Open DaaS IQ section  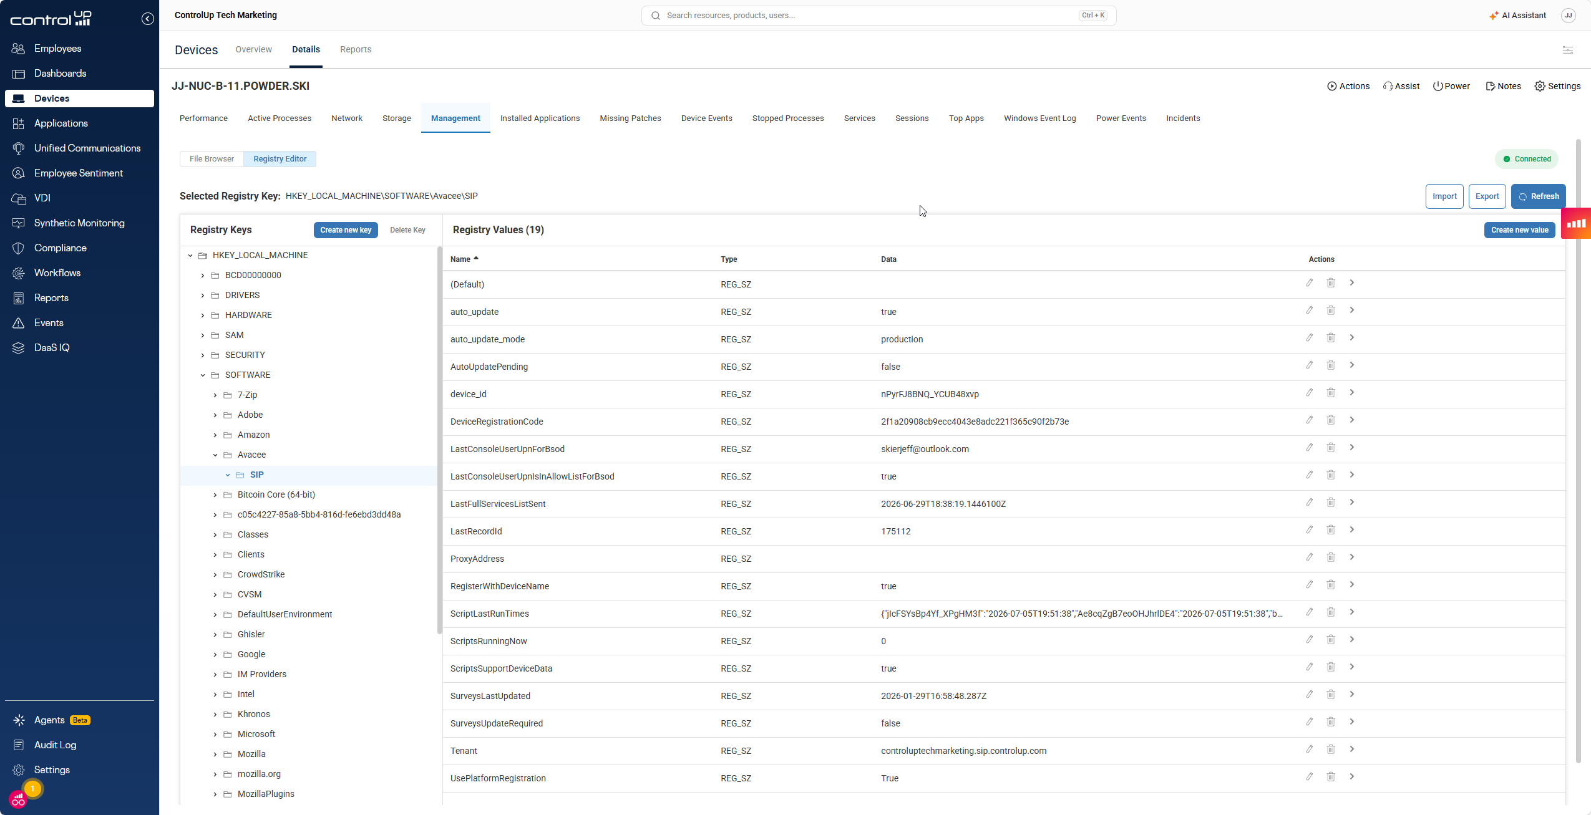52,347
